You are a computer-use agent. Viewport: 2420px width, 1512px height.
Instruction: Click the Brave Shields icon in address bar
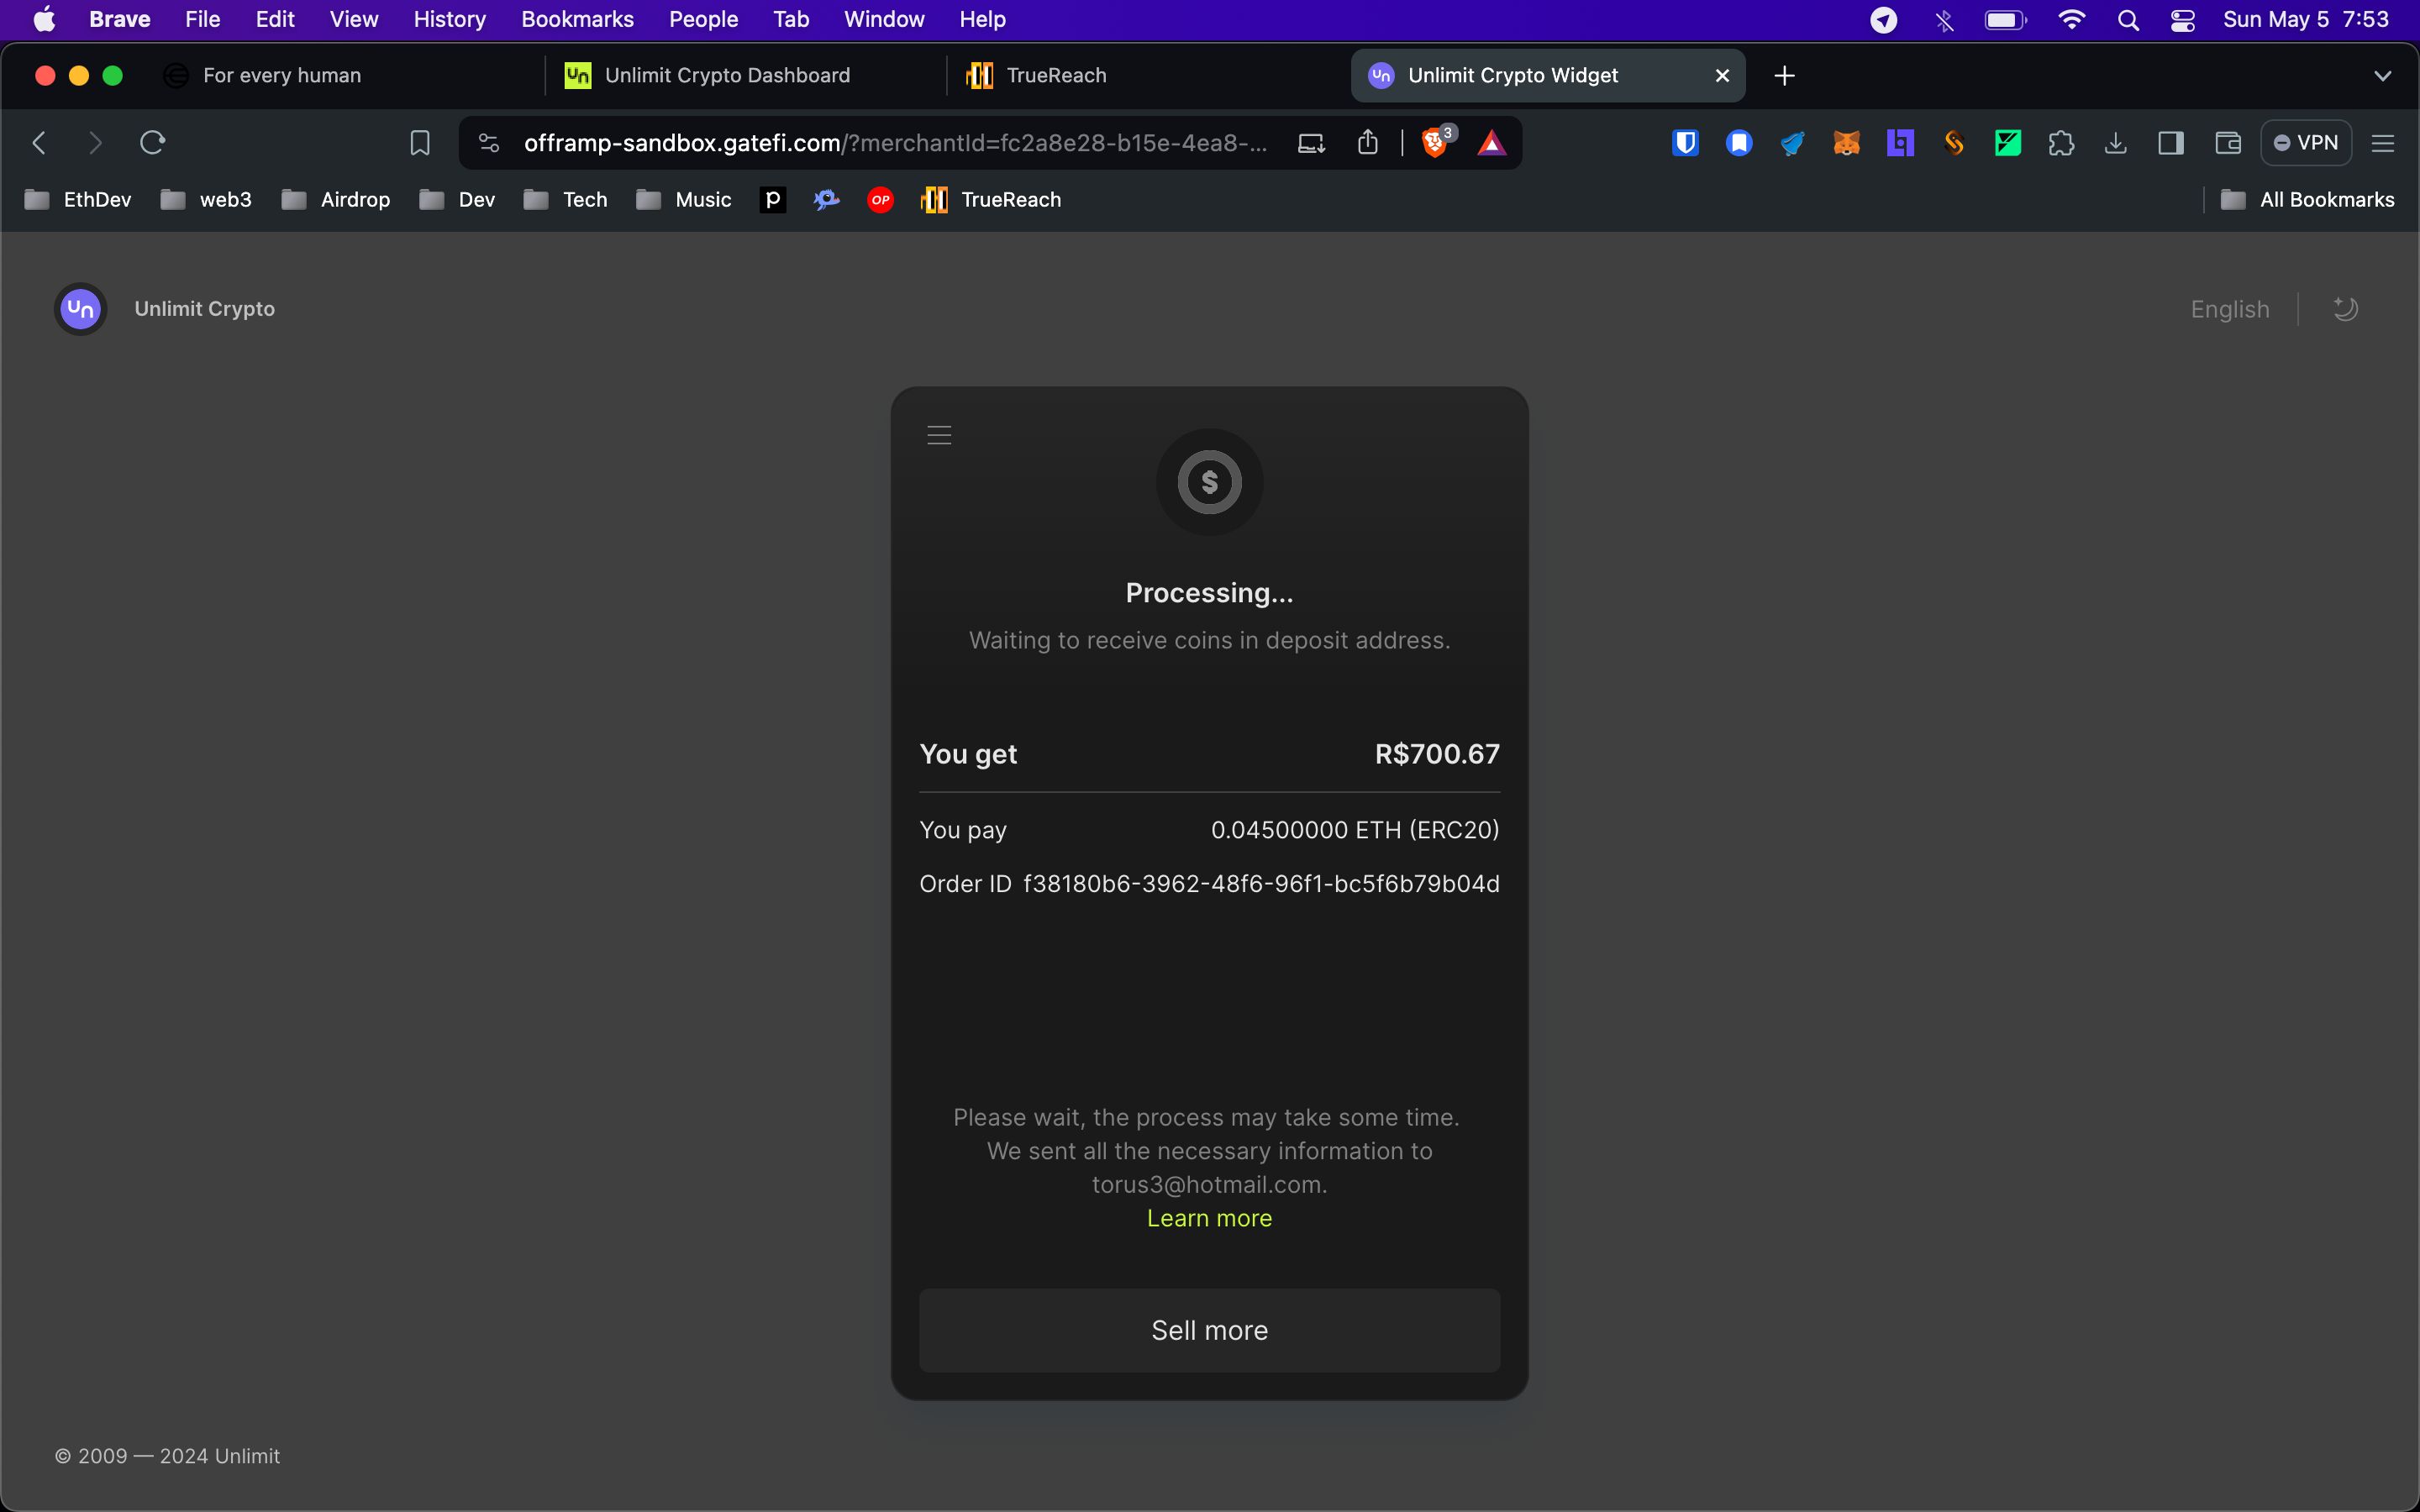[x=1432, y=143]
